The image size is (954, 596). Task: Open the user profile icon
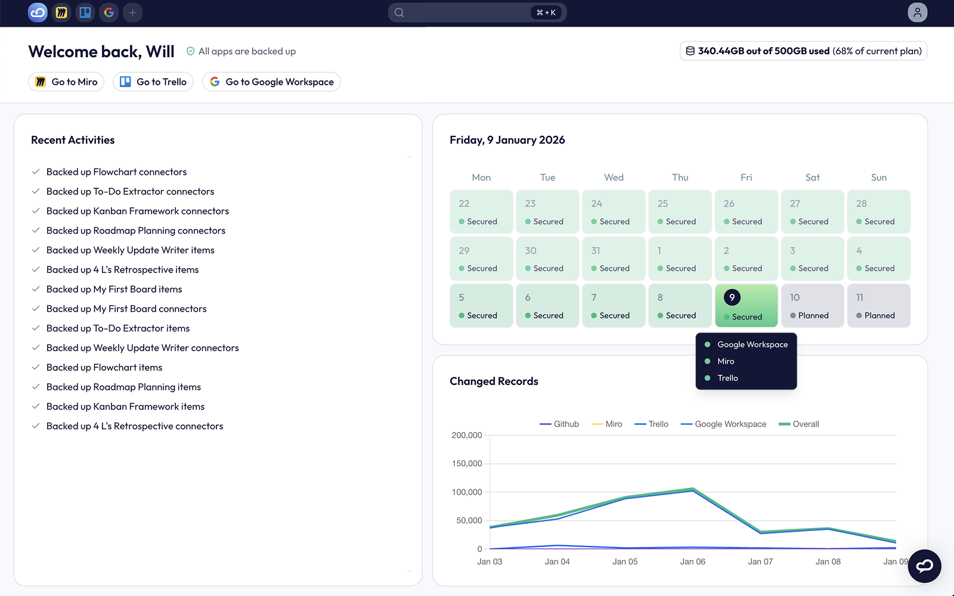click(916, 12)
